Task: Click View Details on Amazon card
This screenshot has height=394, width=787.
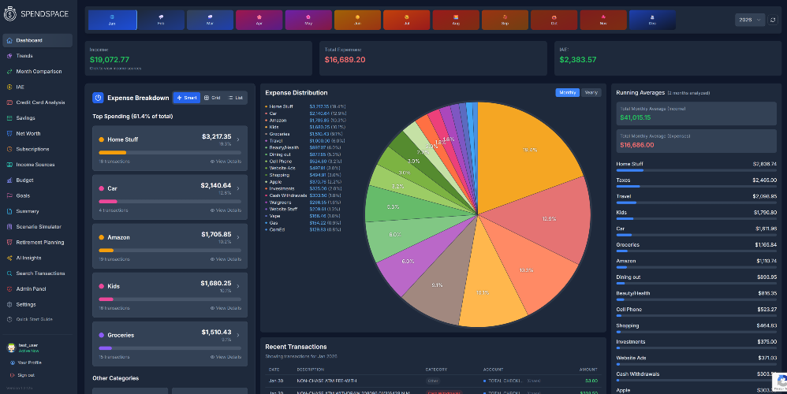Action: pyautogui.click(x=226, y=259)
